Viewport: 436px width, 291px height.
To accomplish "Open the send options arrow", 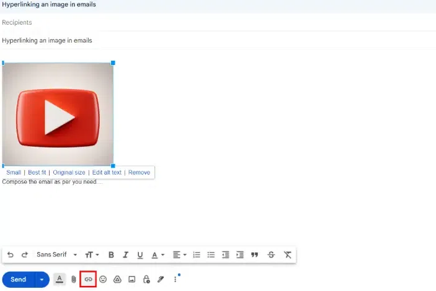I will pyautogui.click(x=42, y=279).
